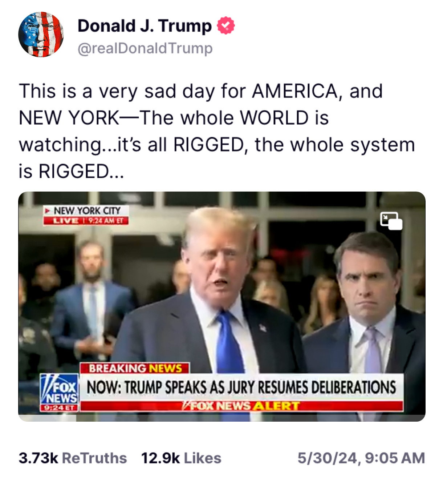
Task: Click the red verified checkmark badge
Action: point(226,26)
